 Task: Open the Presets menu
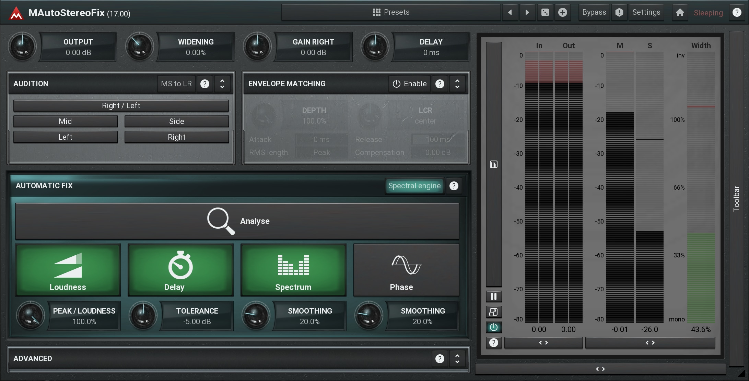tap(391, 13)
